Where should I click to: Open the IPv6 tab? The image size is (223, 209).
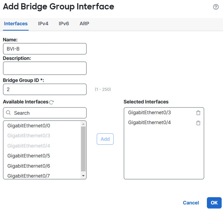(x=64, y=24)
